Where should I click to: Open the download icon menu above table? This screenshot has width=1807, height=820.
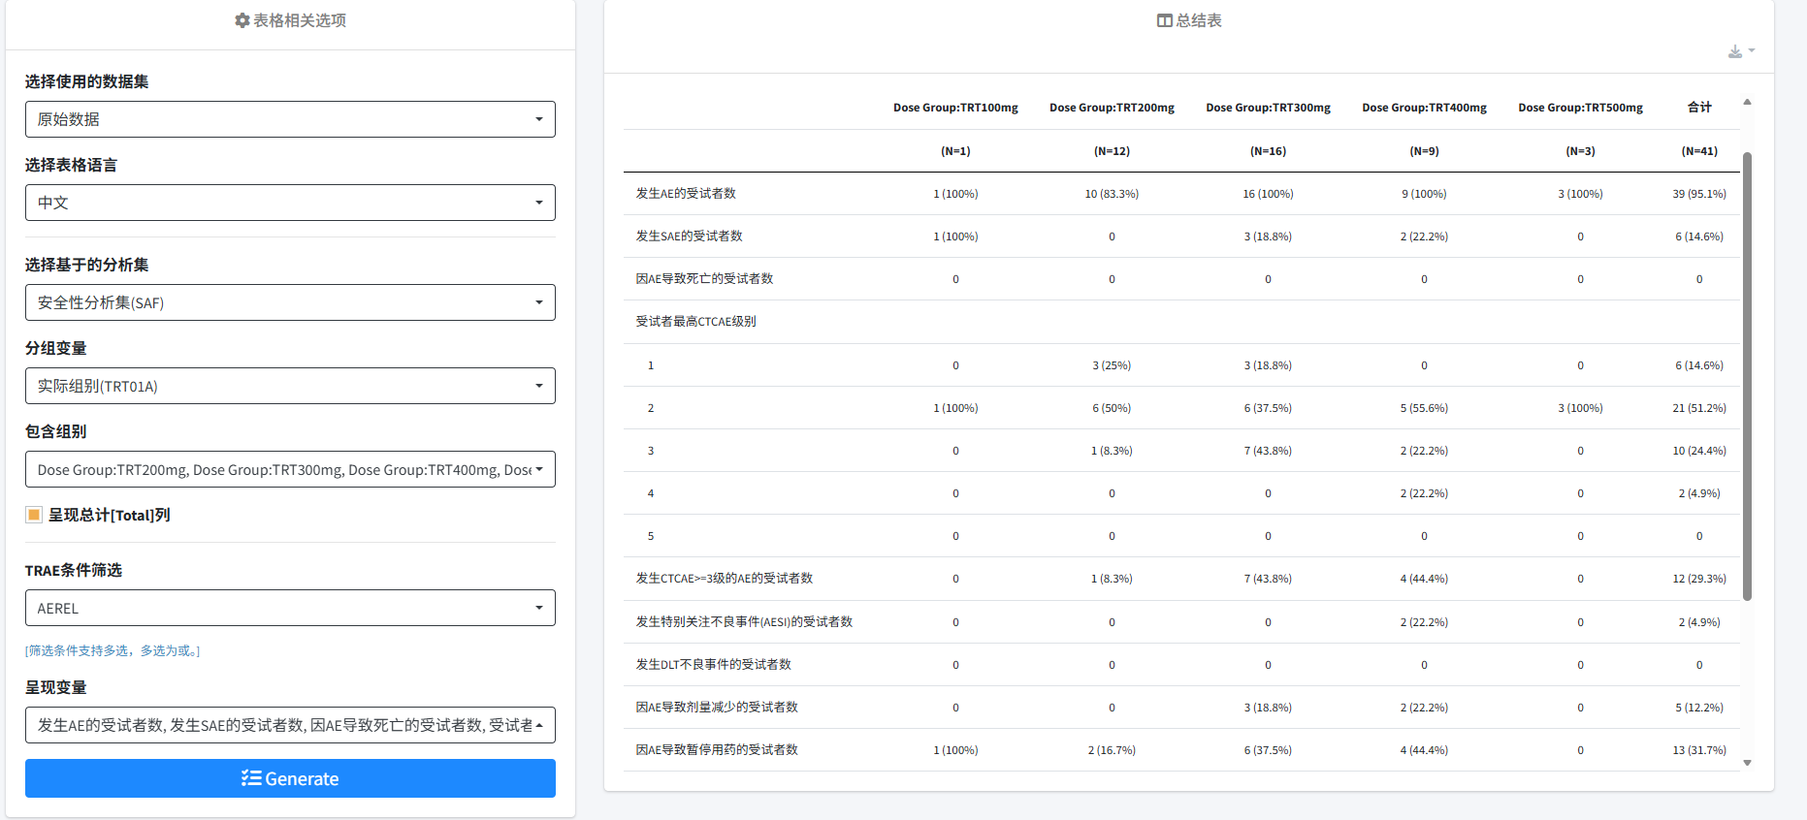pyautogui.click(x=1740, y=51)
